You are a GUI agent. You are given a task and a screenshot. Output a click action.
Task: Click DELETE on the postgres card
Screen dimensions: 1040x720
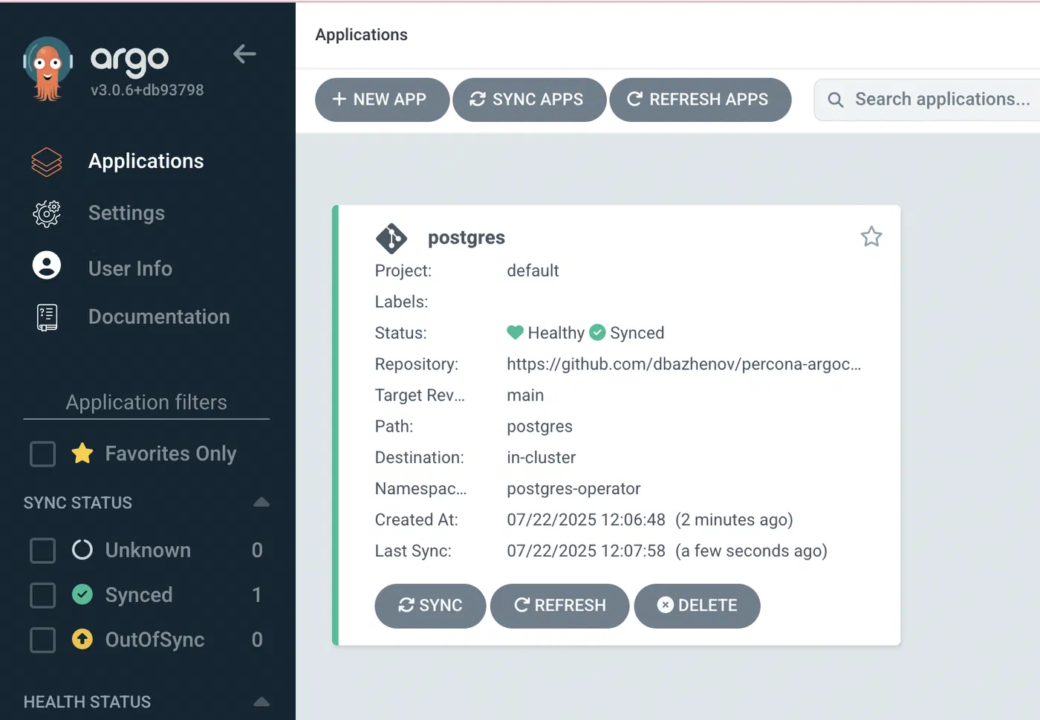[697, 606]
